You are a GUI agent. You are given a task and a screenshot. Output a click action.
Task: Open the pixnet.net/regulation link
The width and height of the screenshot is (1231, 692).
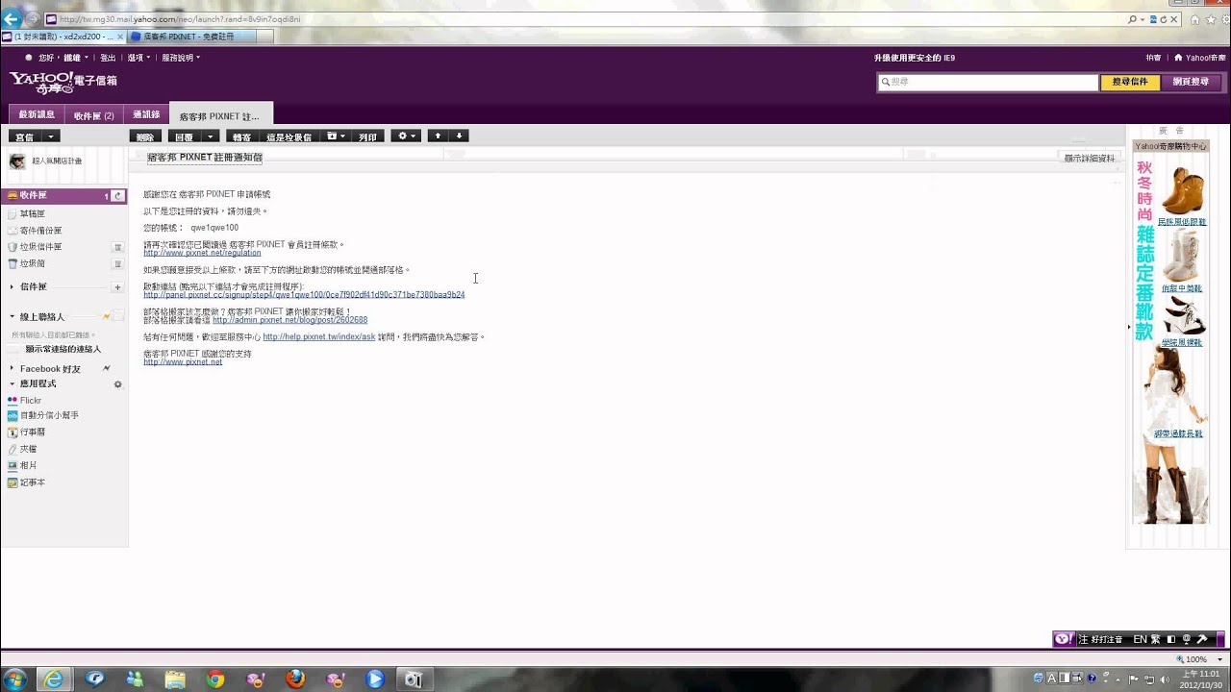[x=202, y=253]
